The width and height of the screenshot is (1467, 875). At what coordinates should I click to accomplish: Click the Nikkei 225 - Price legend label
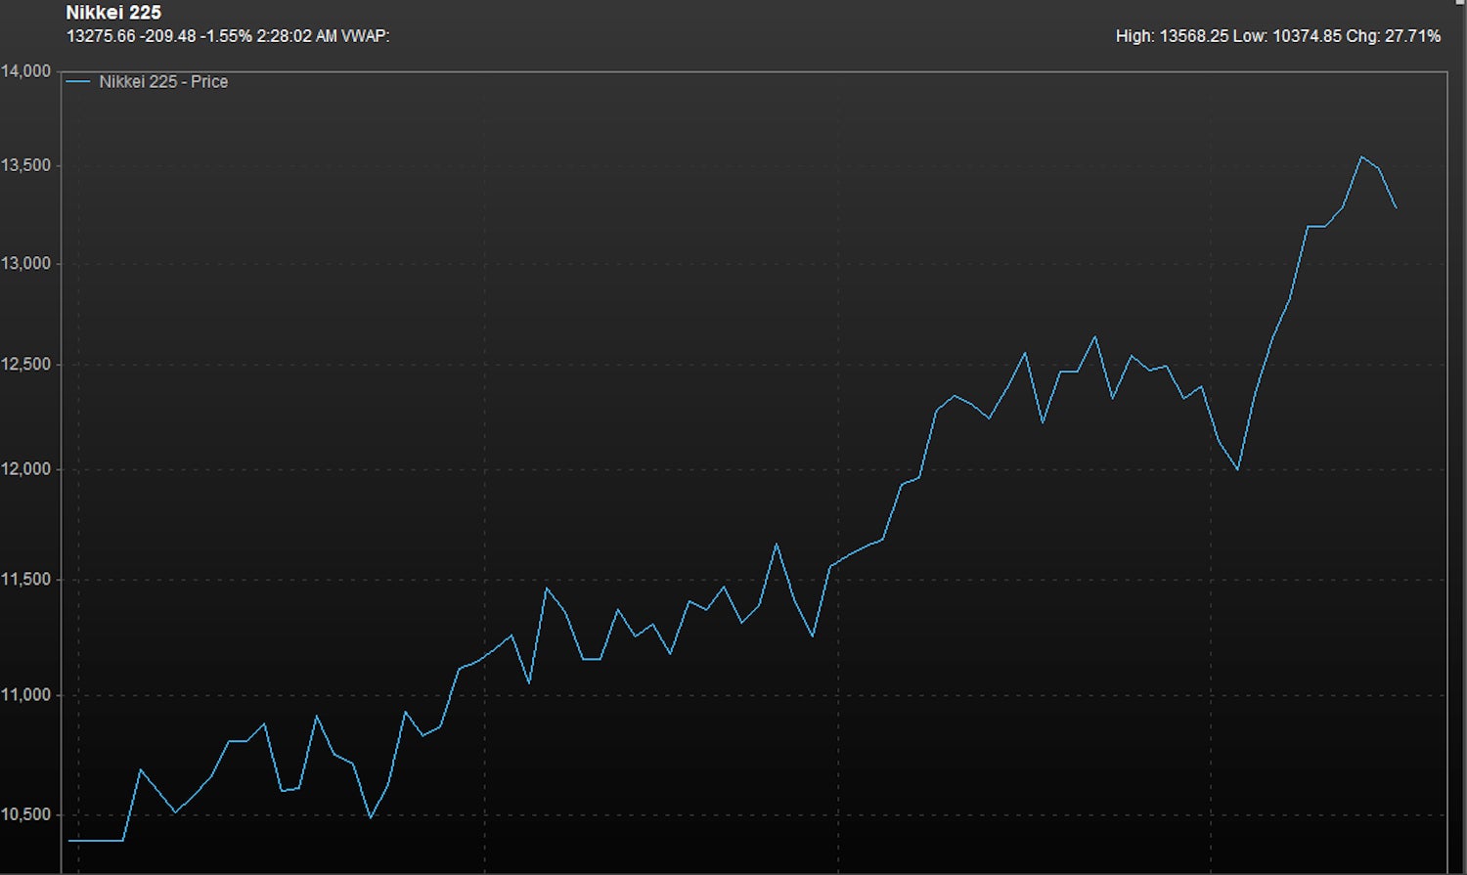[163, 82]
